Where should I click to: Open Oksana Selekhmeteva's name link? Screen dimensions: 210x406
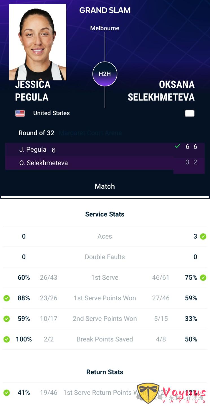161,91
